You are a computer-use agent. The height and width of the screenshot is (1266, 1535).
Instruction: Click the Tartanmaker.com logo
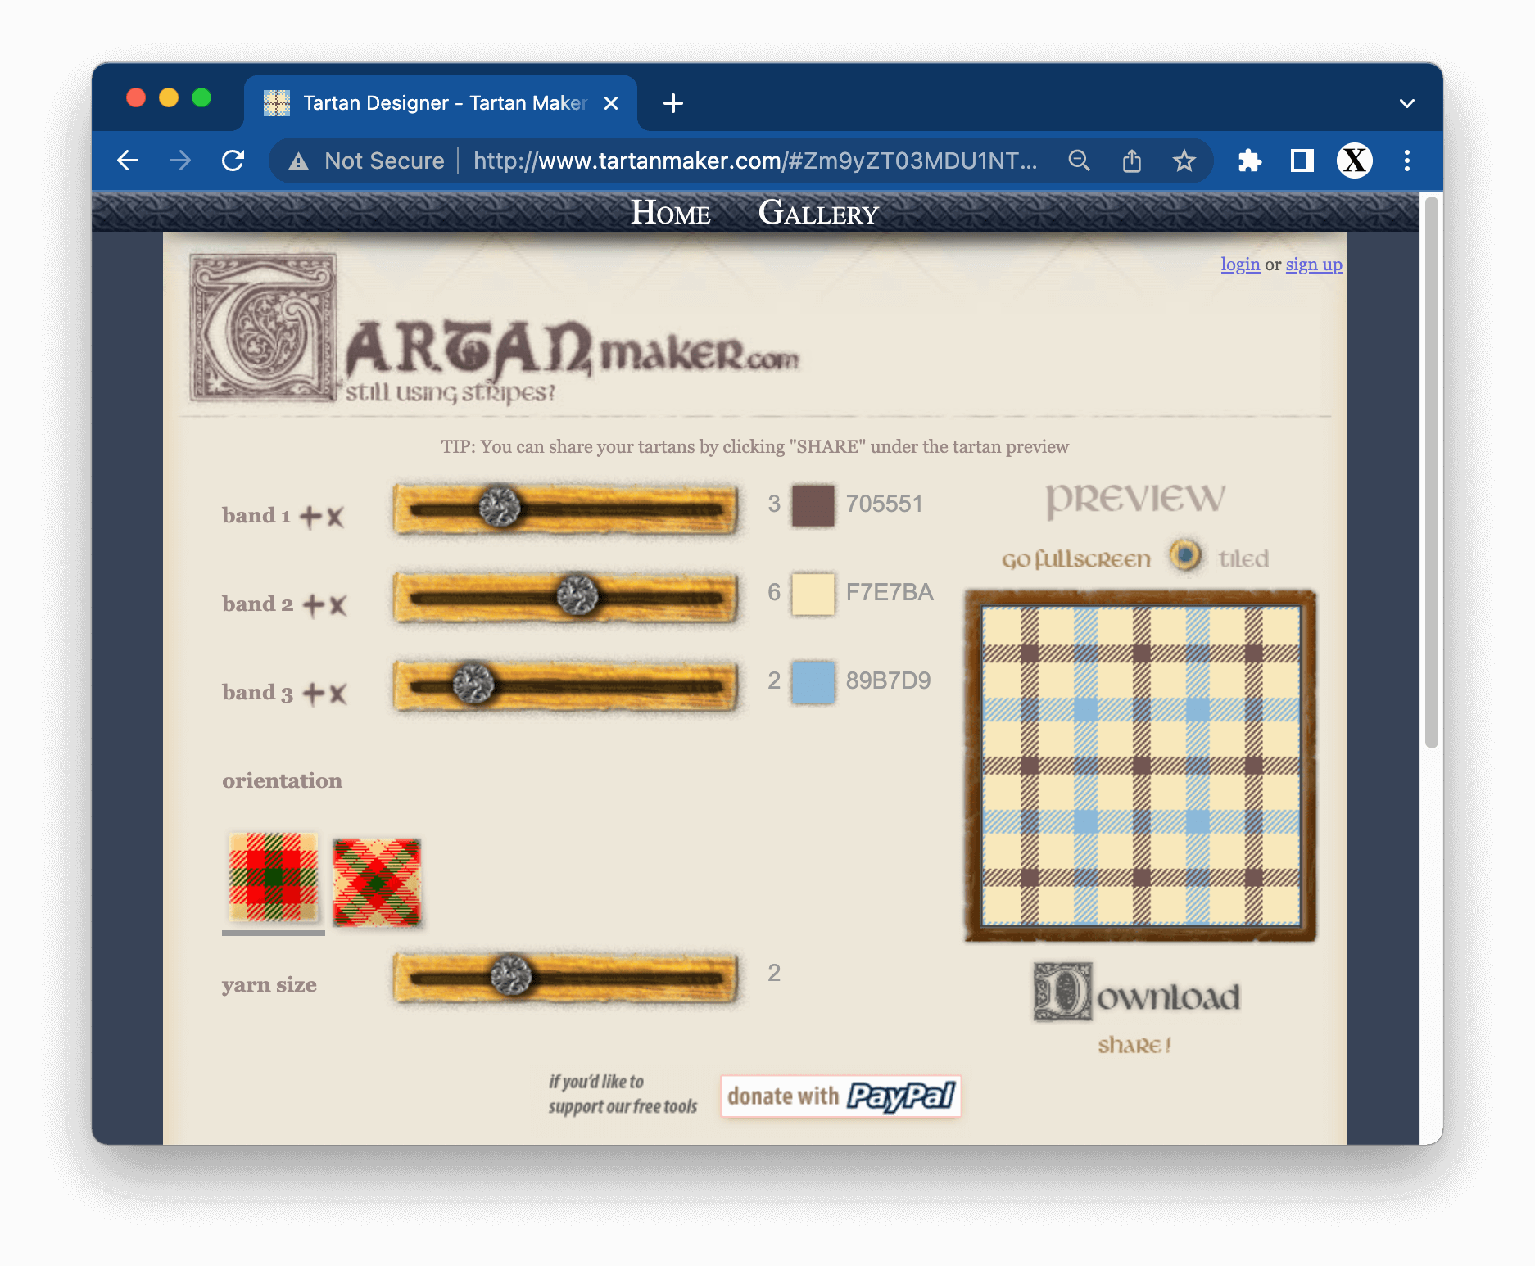point(494,329)
